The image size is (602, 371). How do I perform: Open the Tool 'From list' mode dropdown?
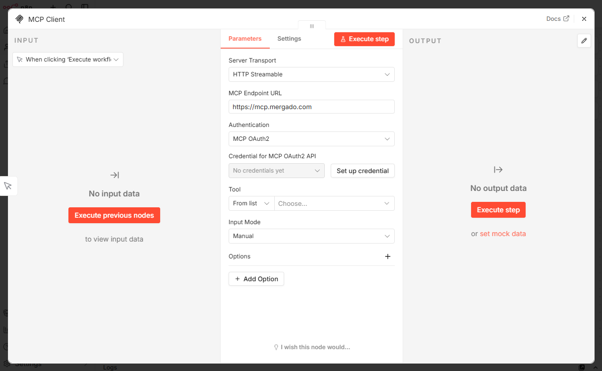tap(251, 203)
